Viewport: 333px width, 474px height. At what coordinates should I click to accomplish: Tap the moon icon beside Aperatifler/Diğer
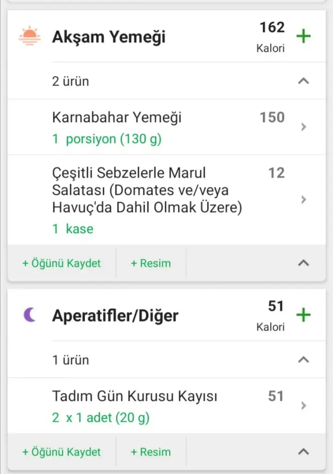tap(30, 315)
